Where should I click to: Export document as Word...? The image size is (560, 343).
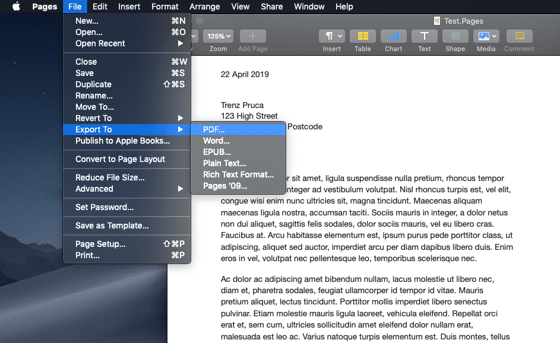coord(238,141)
